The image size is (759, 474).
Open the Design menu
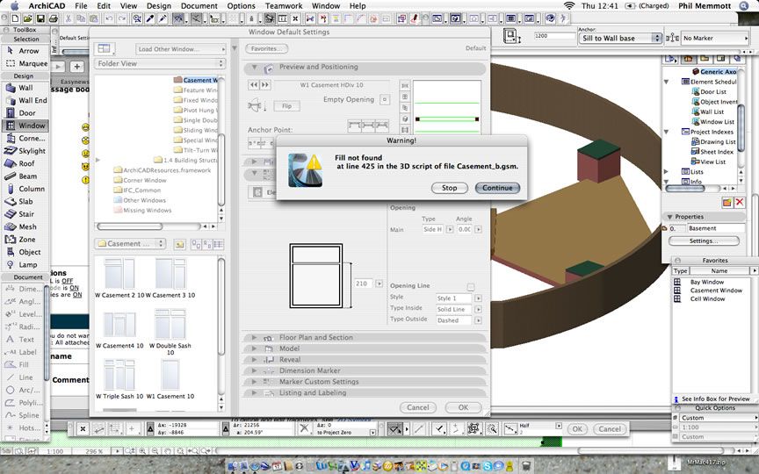158,6
